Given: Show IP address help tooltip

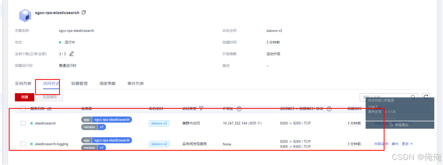Looking at the screenshot, I should point(239,109).
